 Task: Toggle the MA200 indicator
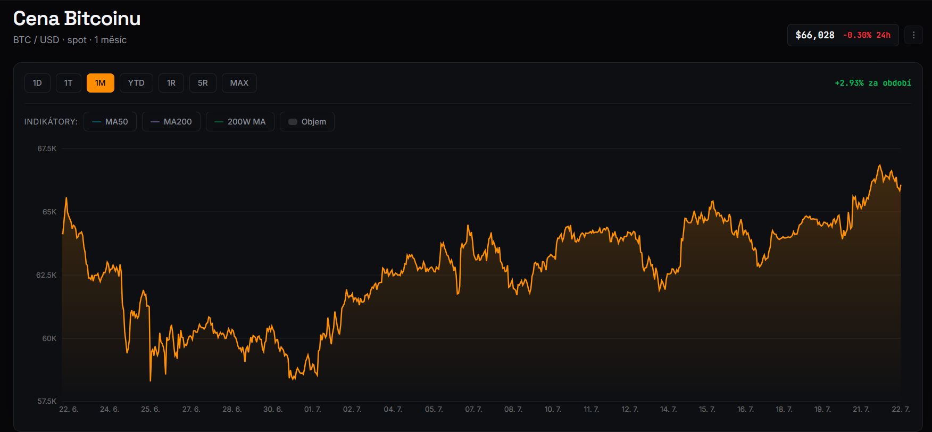pos(171,122)
